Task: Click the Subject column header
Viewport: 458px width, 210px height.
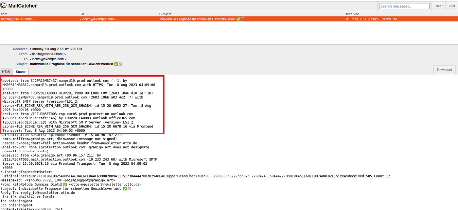Action: pos(165,14)
